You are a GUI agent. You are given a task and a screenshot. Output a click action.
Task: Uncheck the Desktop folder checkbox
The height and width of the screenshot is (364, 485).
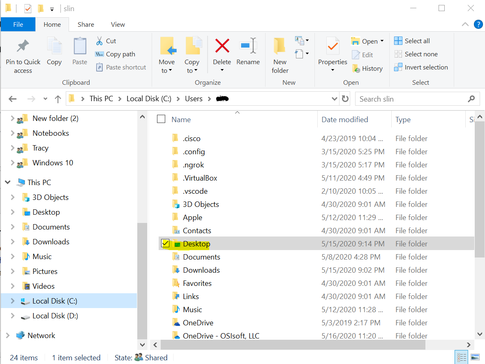[x=165, y=243]
